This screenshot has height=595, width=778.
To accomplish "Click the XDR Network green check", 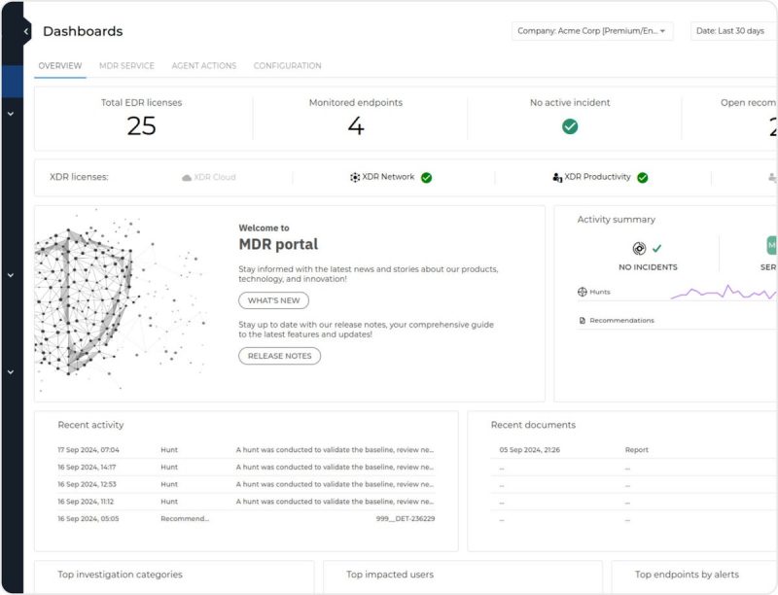I will (426, 178).
